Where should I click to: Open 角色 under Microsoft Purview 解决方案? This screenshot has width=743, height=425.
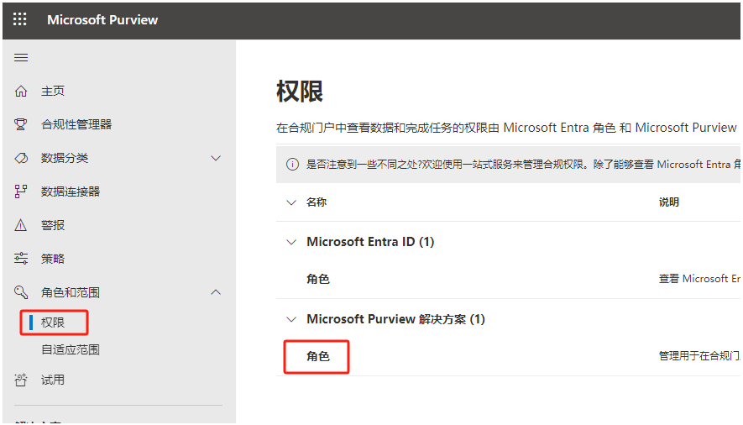[x=318, y=356]
